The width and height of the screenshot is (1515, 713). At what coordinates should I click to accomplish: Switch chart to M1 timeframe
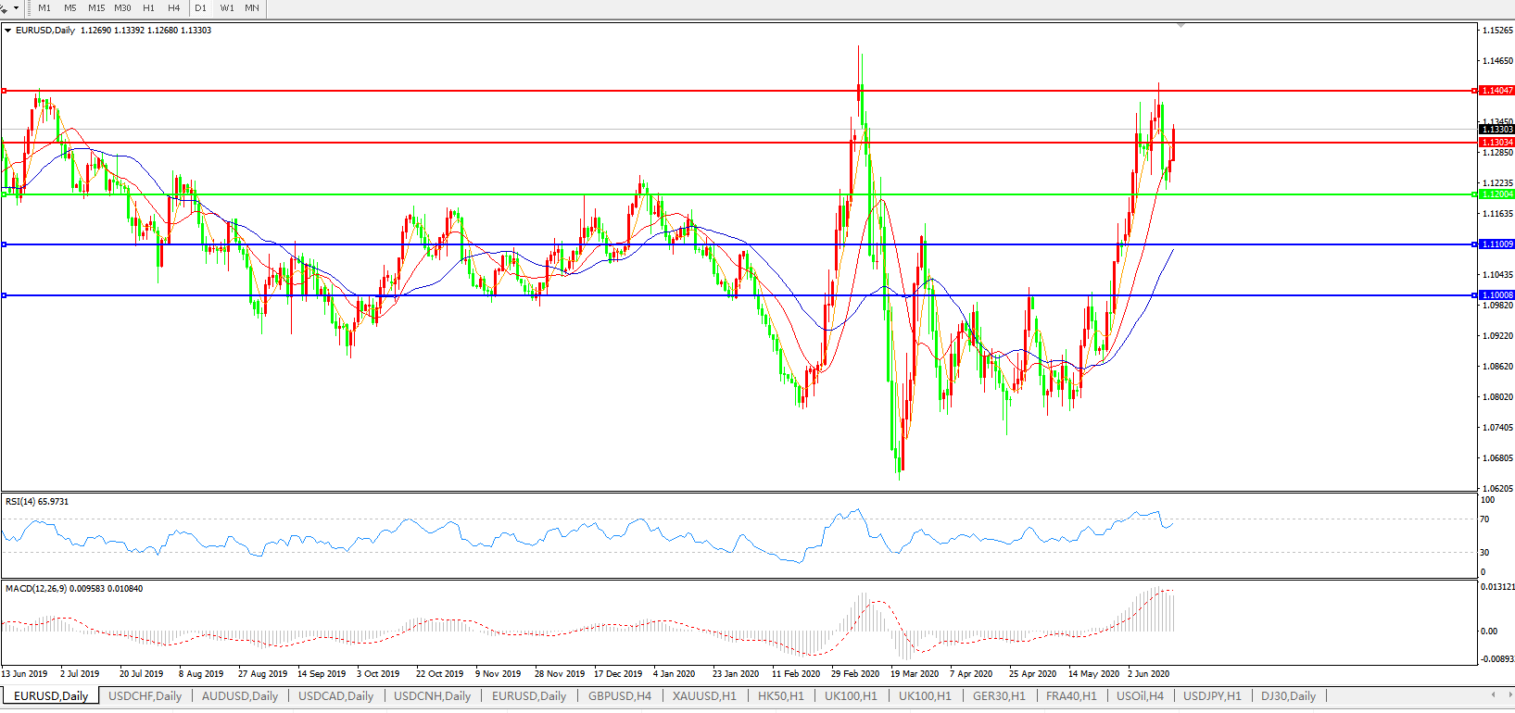(x=44, y=8)
